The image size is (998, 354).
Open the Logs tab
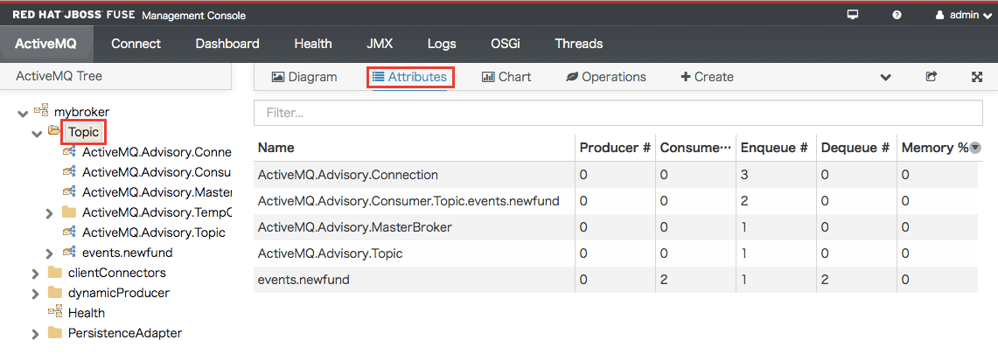[x=442, y=44]
